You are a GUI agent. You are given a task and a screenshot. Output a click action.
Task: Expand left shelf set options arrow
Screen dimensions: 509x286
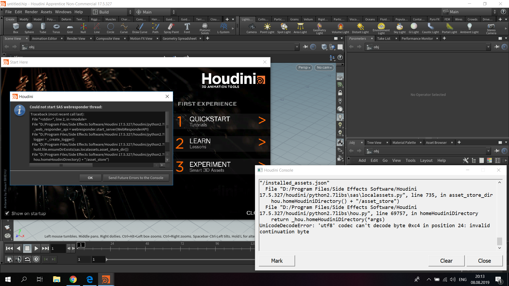(x=233, y=19)
